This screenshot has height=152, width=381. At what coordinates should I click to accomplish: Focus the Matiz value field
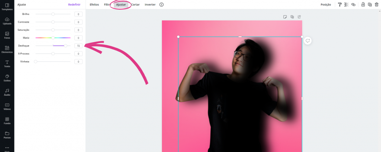coord(79,38)
